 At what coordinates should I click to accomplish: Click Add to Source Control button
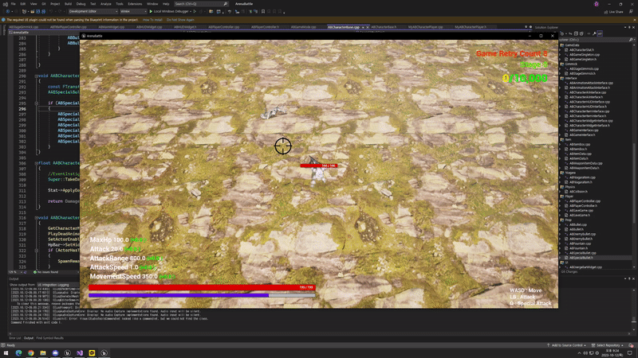pos(566,345)
